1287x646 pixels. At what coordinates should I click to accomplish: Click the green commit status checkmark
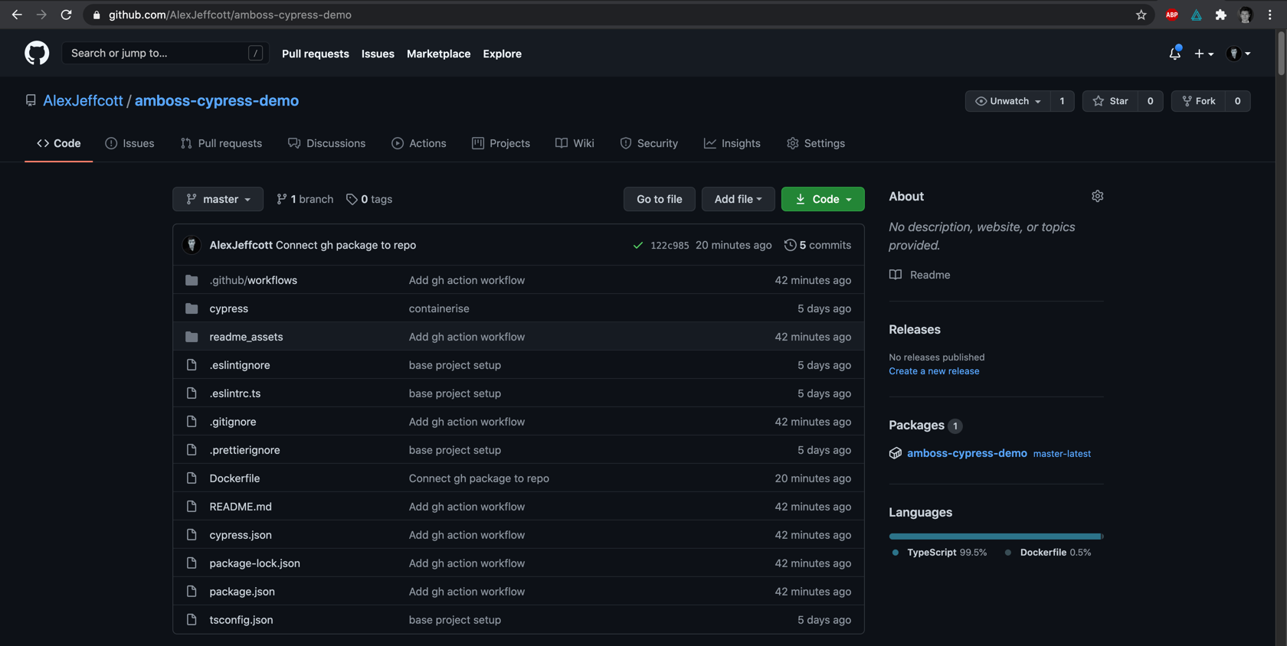637,245
